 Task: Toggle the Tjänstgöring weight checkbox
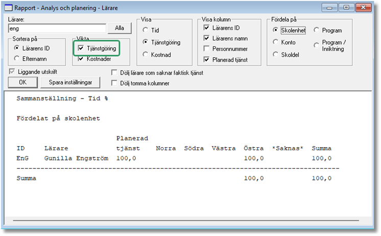click(81, 48)
